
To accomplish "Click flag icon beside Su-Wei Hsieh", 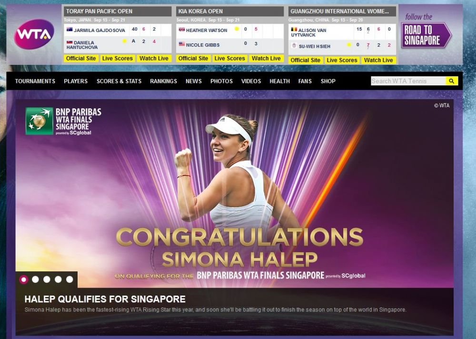I will tap(294, 46).
